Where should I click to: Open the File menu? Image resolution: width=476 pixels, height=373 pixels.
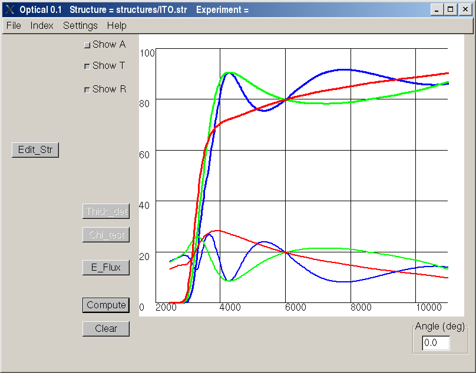point(14,25)
